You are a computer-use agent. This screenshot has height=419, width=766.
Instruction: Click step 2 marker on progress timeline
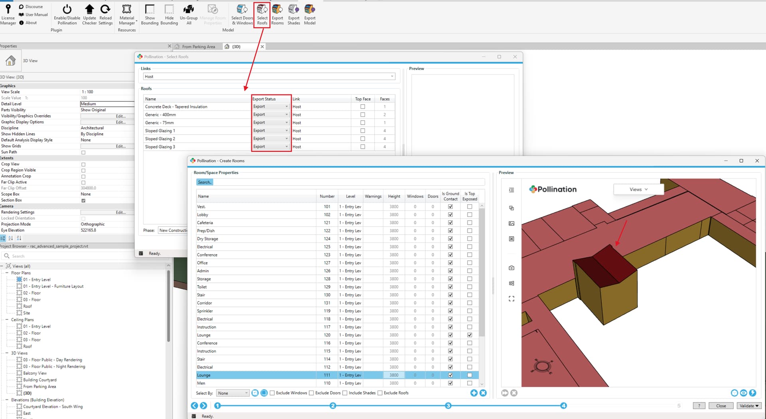[333, 405]
